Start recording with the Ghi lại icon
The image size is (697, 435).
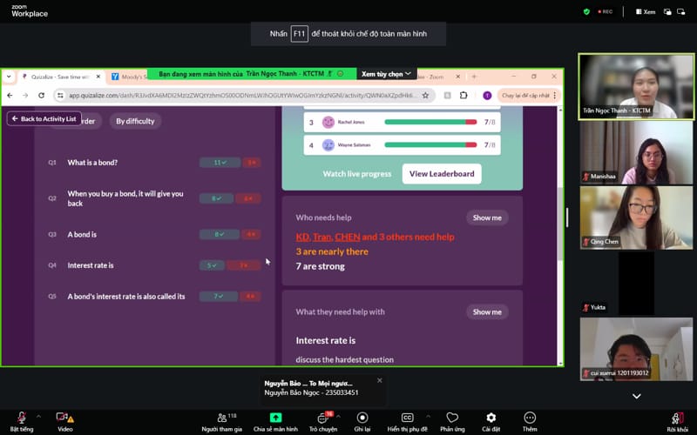tap(362, 418)
